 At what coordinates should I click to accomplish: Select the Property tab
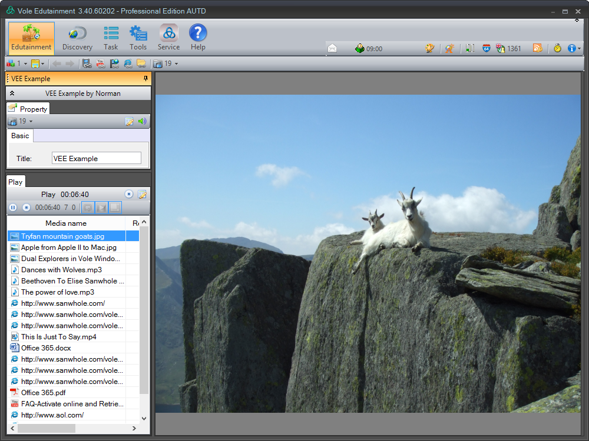[28, 108]
